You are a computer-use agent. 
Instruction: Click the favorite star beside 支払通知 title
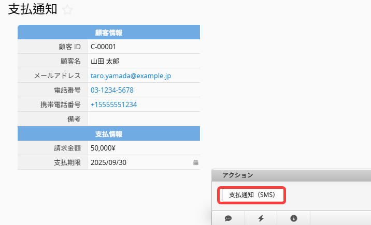(x=67, y=10)
